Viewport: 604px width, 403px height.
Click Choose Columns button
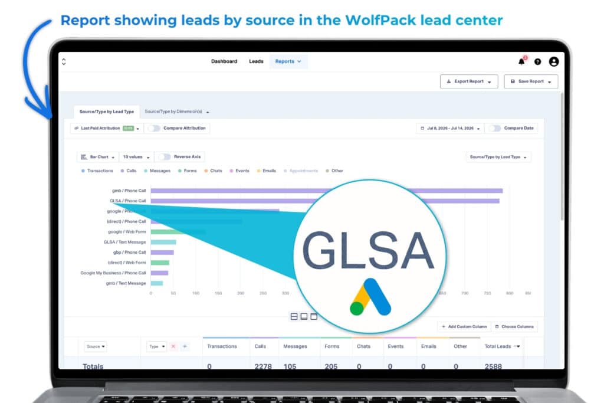coord(514,327)
